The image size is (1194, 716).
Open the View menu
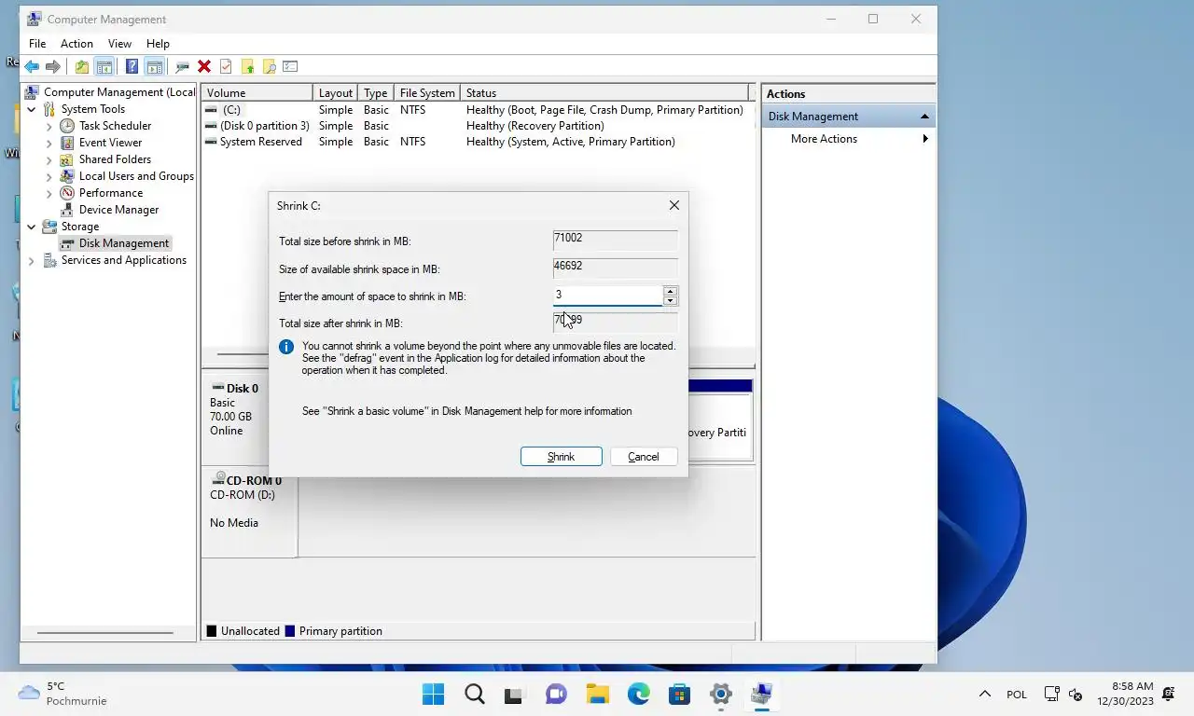pyautogui.click(x=119, y=43)
